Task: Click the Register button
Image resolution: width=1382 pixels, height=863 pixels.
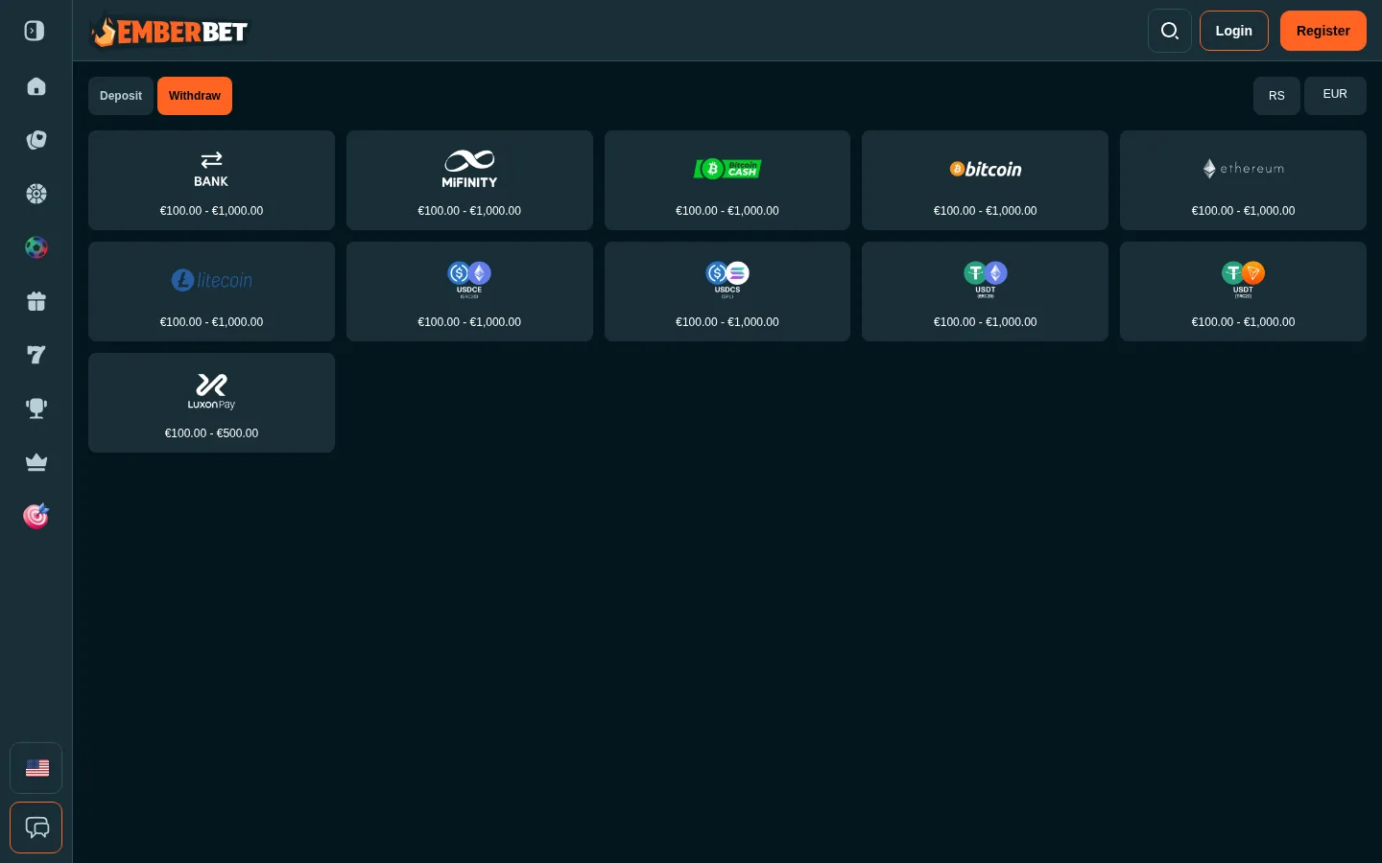Action: 1323,31
